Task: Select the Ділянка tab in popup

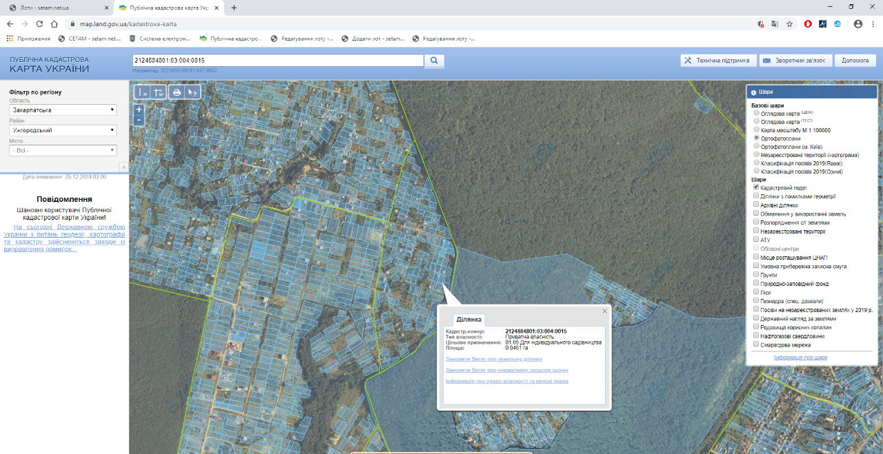Action: pos(468,320)
